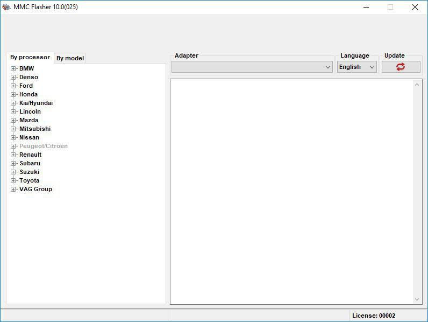Select Ford in the tree
Screen dimensions: 428x322
coord(26,86)
